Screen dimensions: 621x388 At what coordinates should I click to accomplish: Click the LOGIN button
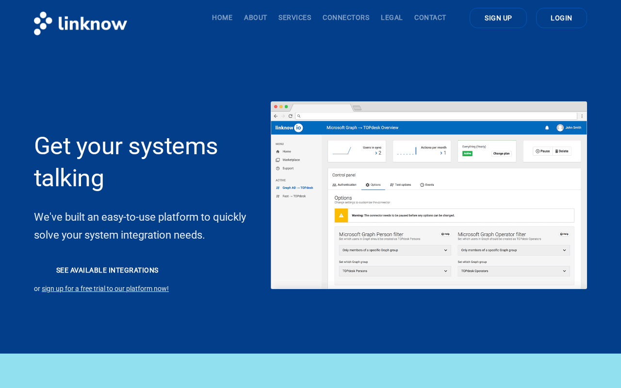tap(561, 18)
